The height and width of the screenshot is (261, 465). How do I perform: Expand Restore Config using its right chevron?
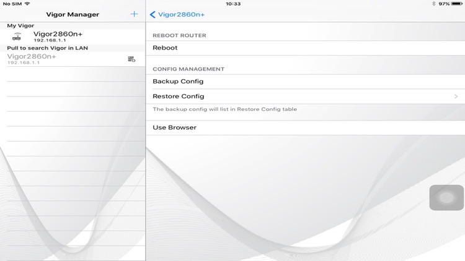tap(456, 96)
